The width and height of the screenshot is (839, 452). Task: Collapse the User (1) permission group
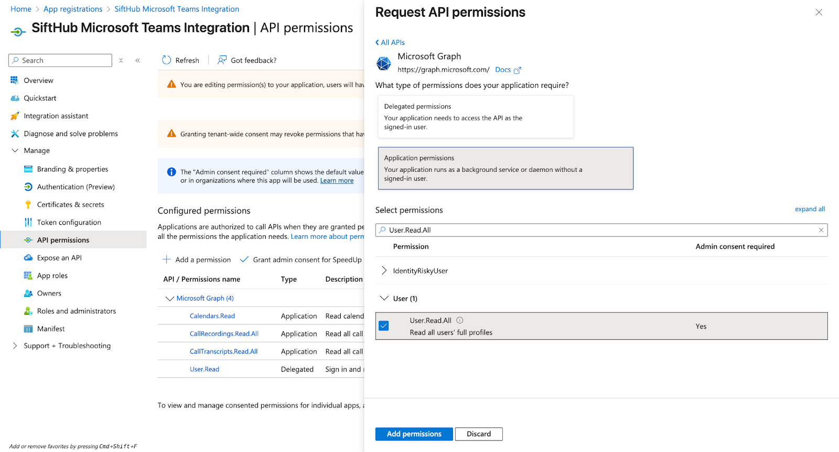coord(384,299)
